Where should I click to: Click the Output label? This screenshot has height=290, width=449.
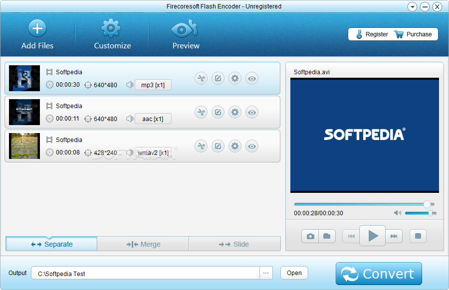click(17, 273)
